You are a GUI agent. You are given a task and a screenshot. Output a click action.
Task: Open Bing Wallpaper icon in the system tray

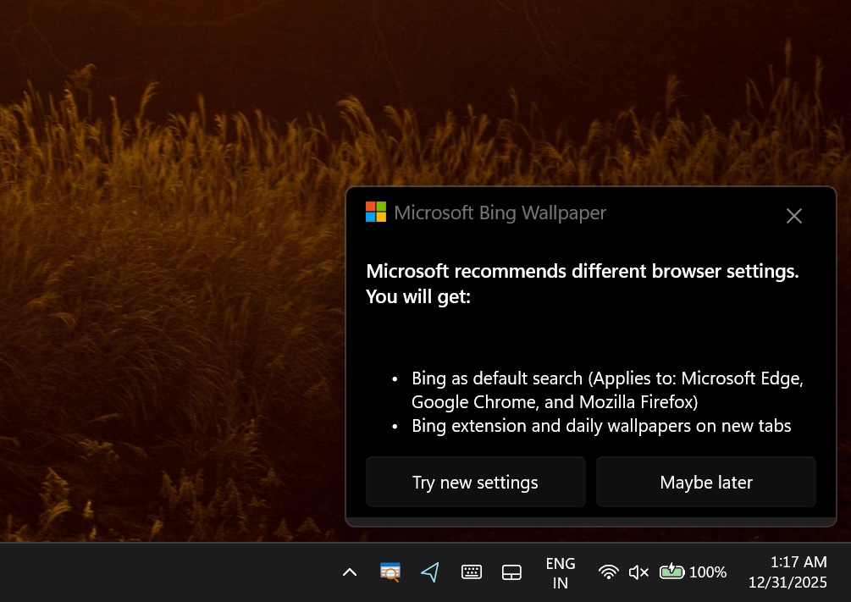pos(389,572)
